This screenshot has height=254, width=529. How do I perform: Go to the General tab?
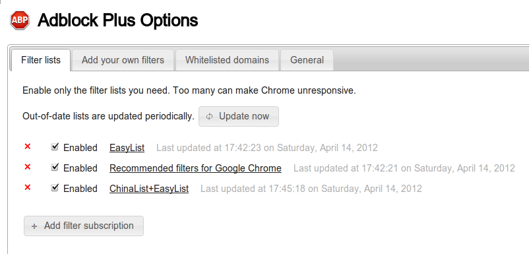(x=307, y=60)
